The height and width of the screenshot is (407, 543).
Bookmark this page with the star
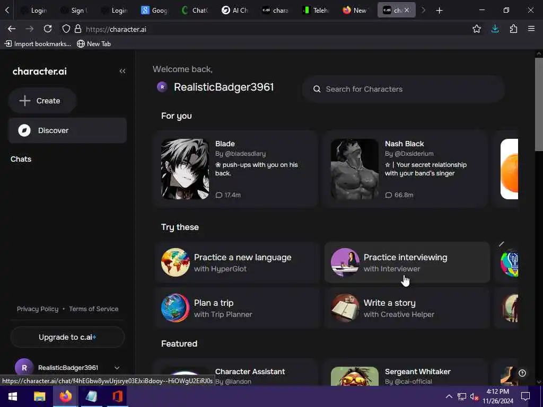[x=477, y=29]
